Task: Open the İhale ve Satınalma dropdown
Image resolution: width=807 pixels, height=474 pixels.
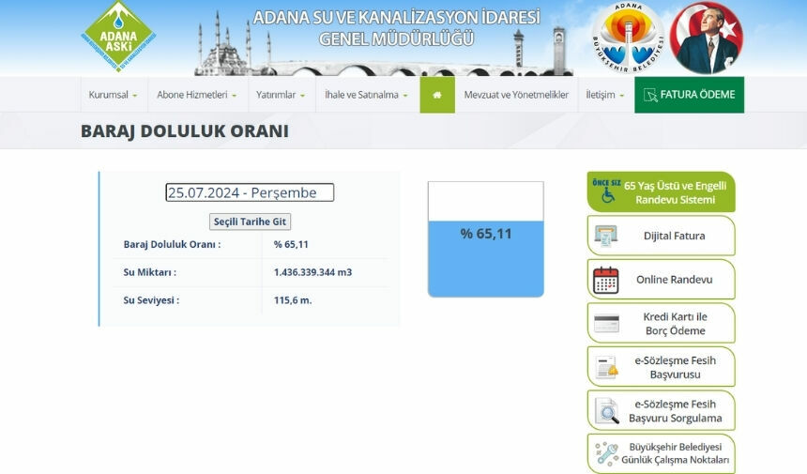Action: (x=365, y=95)
